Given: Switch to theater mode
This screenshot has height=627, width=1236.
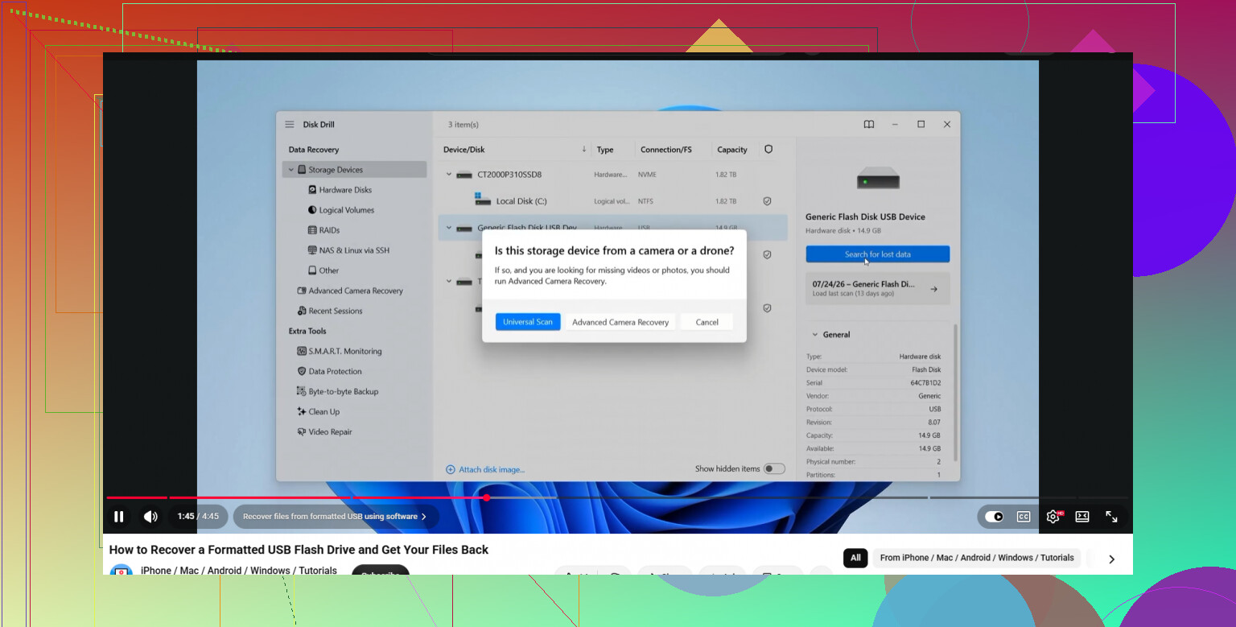Looking at the screenshot, I should 1082,517.
